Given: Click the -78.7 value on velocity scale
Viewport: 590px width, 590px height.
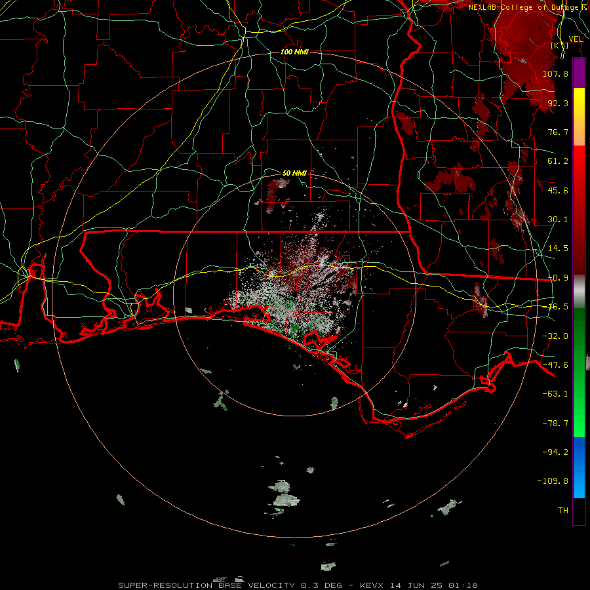Looking at the screenshot, I should click(x=555, y=423).
